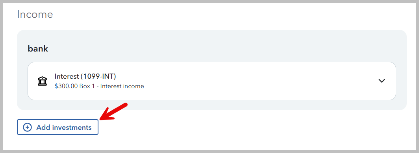Click the red arrow annotation

(113, 111)
